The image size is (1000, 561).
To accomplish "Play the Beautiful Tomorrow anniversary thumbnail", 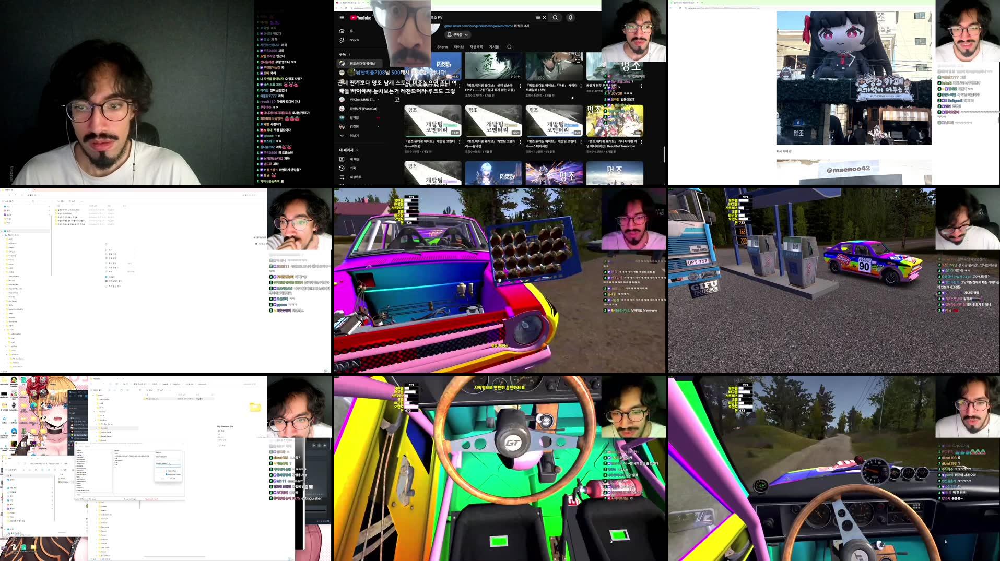I will point(615,121).
